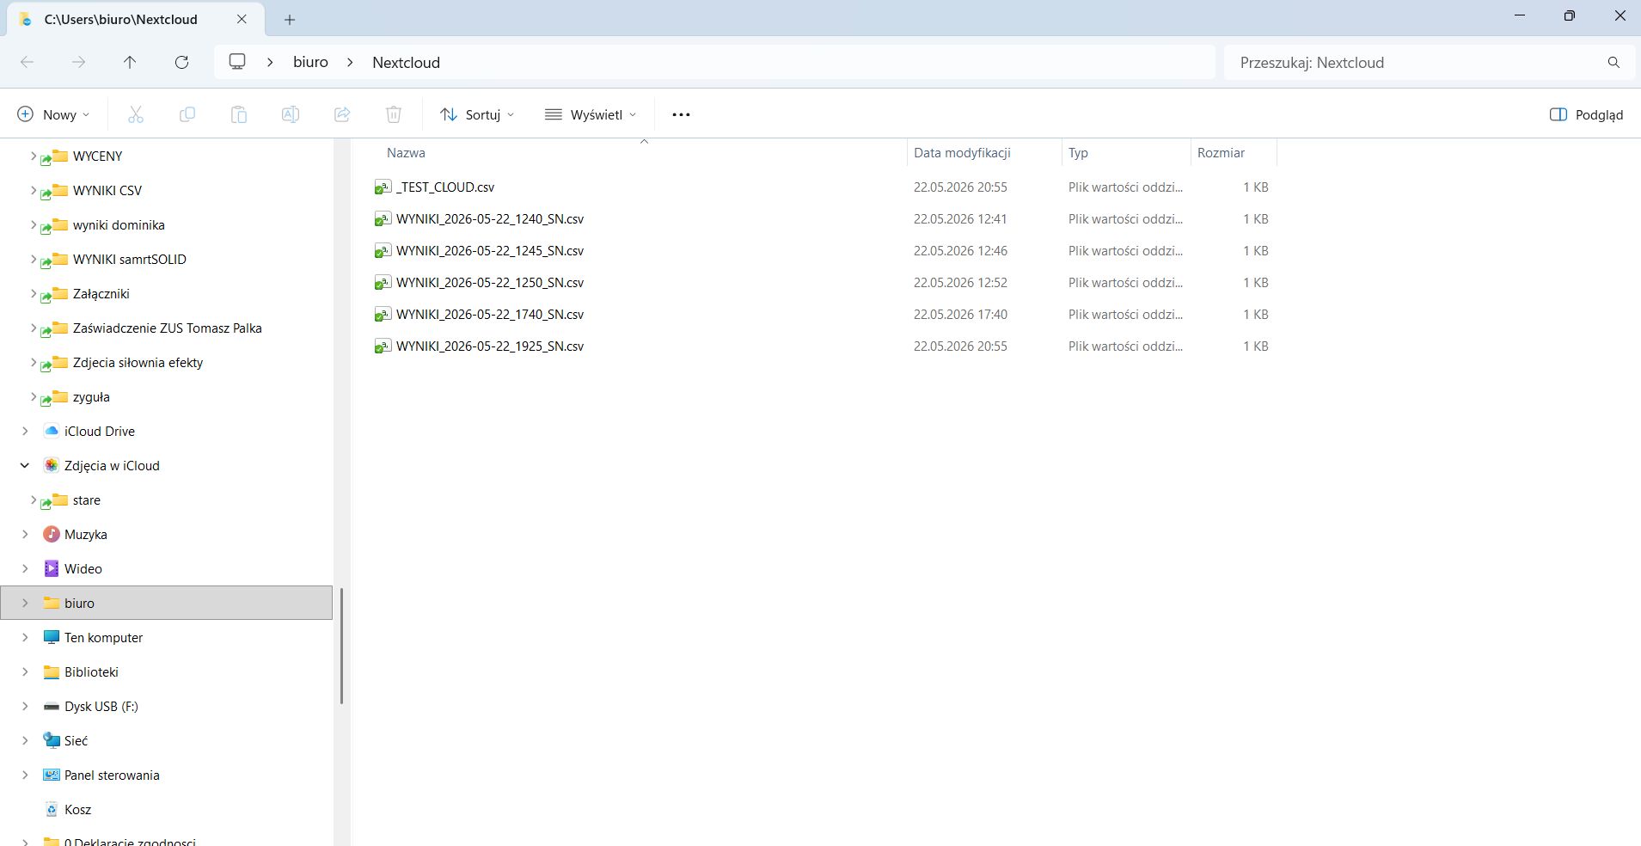
Task: Refresh the folder view
Action: (x=181, y=62)
